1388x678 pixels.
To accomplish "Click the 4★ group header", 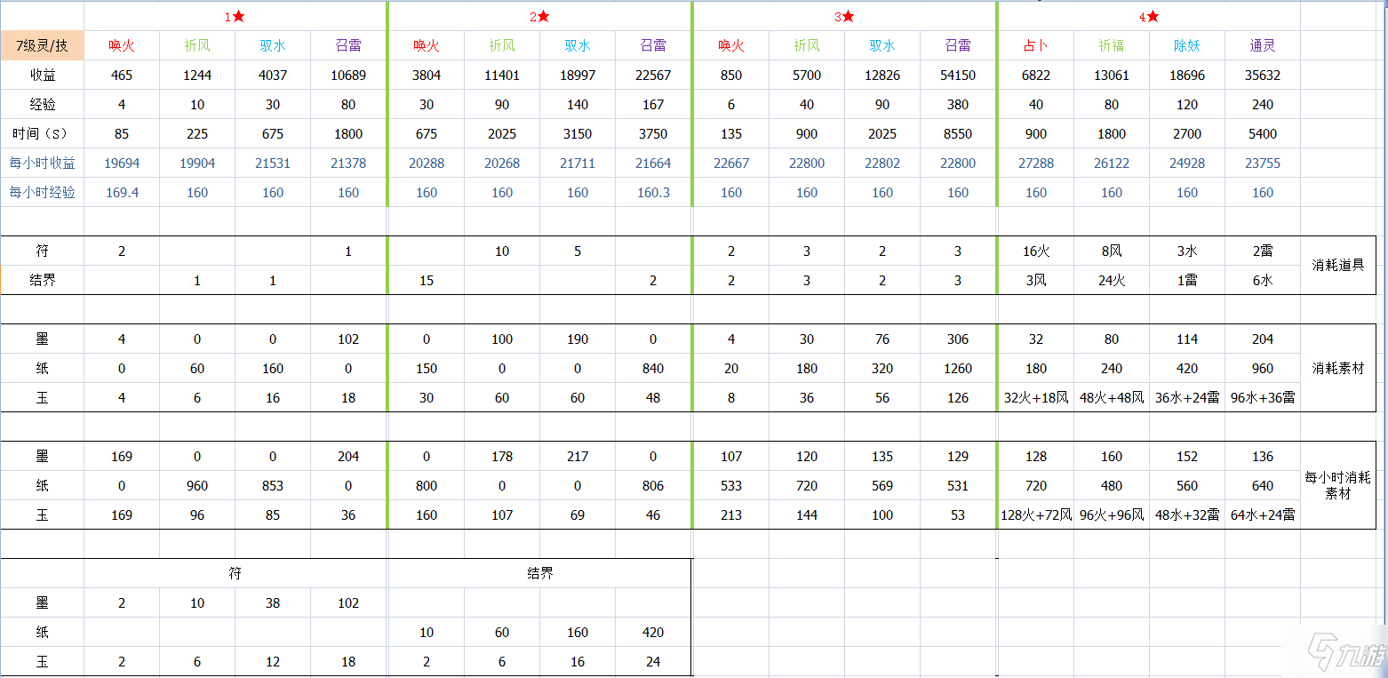I will click(x=1149, y=17).
